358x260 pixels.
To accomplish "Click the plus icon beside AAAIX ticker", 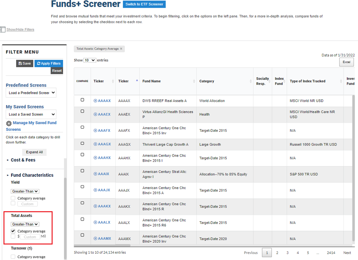I will click(96, 174).
